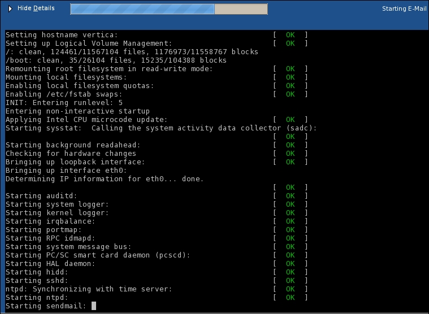This screenshot has height=314, width=429.
Task: Click 'Mounting local filesystems:' line
Action: (x=66, y=77)
